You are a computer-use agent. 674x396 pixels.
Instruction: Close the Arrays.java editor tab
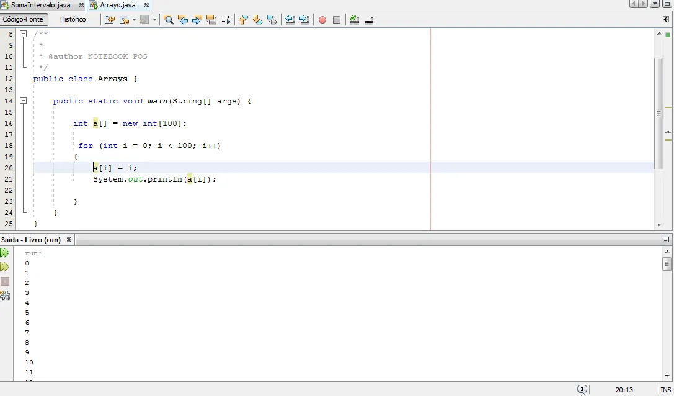pos(146,5)
